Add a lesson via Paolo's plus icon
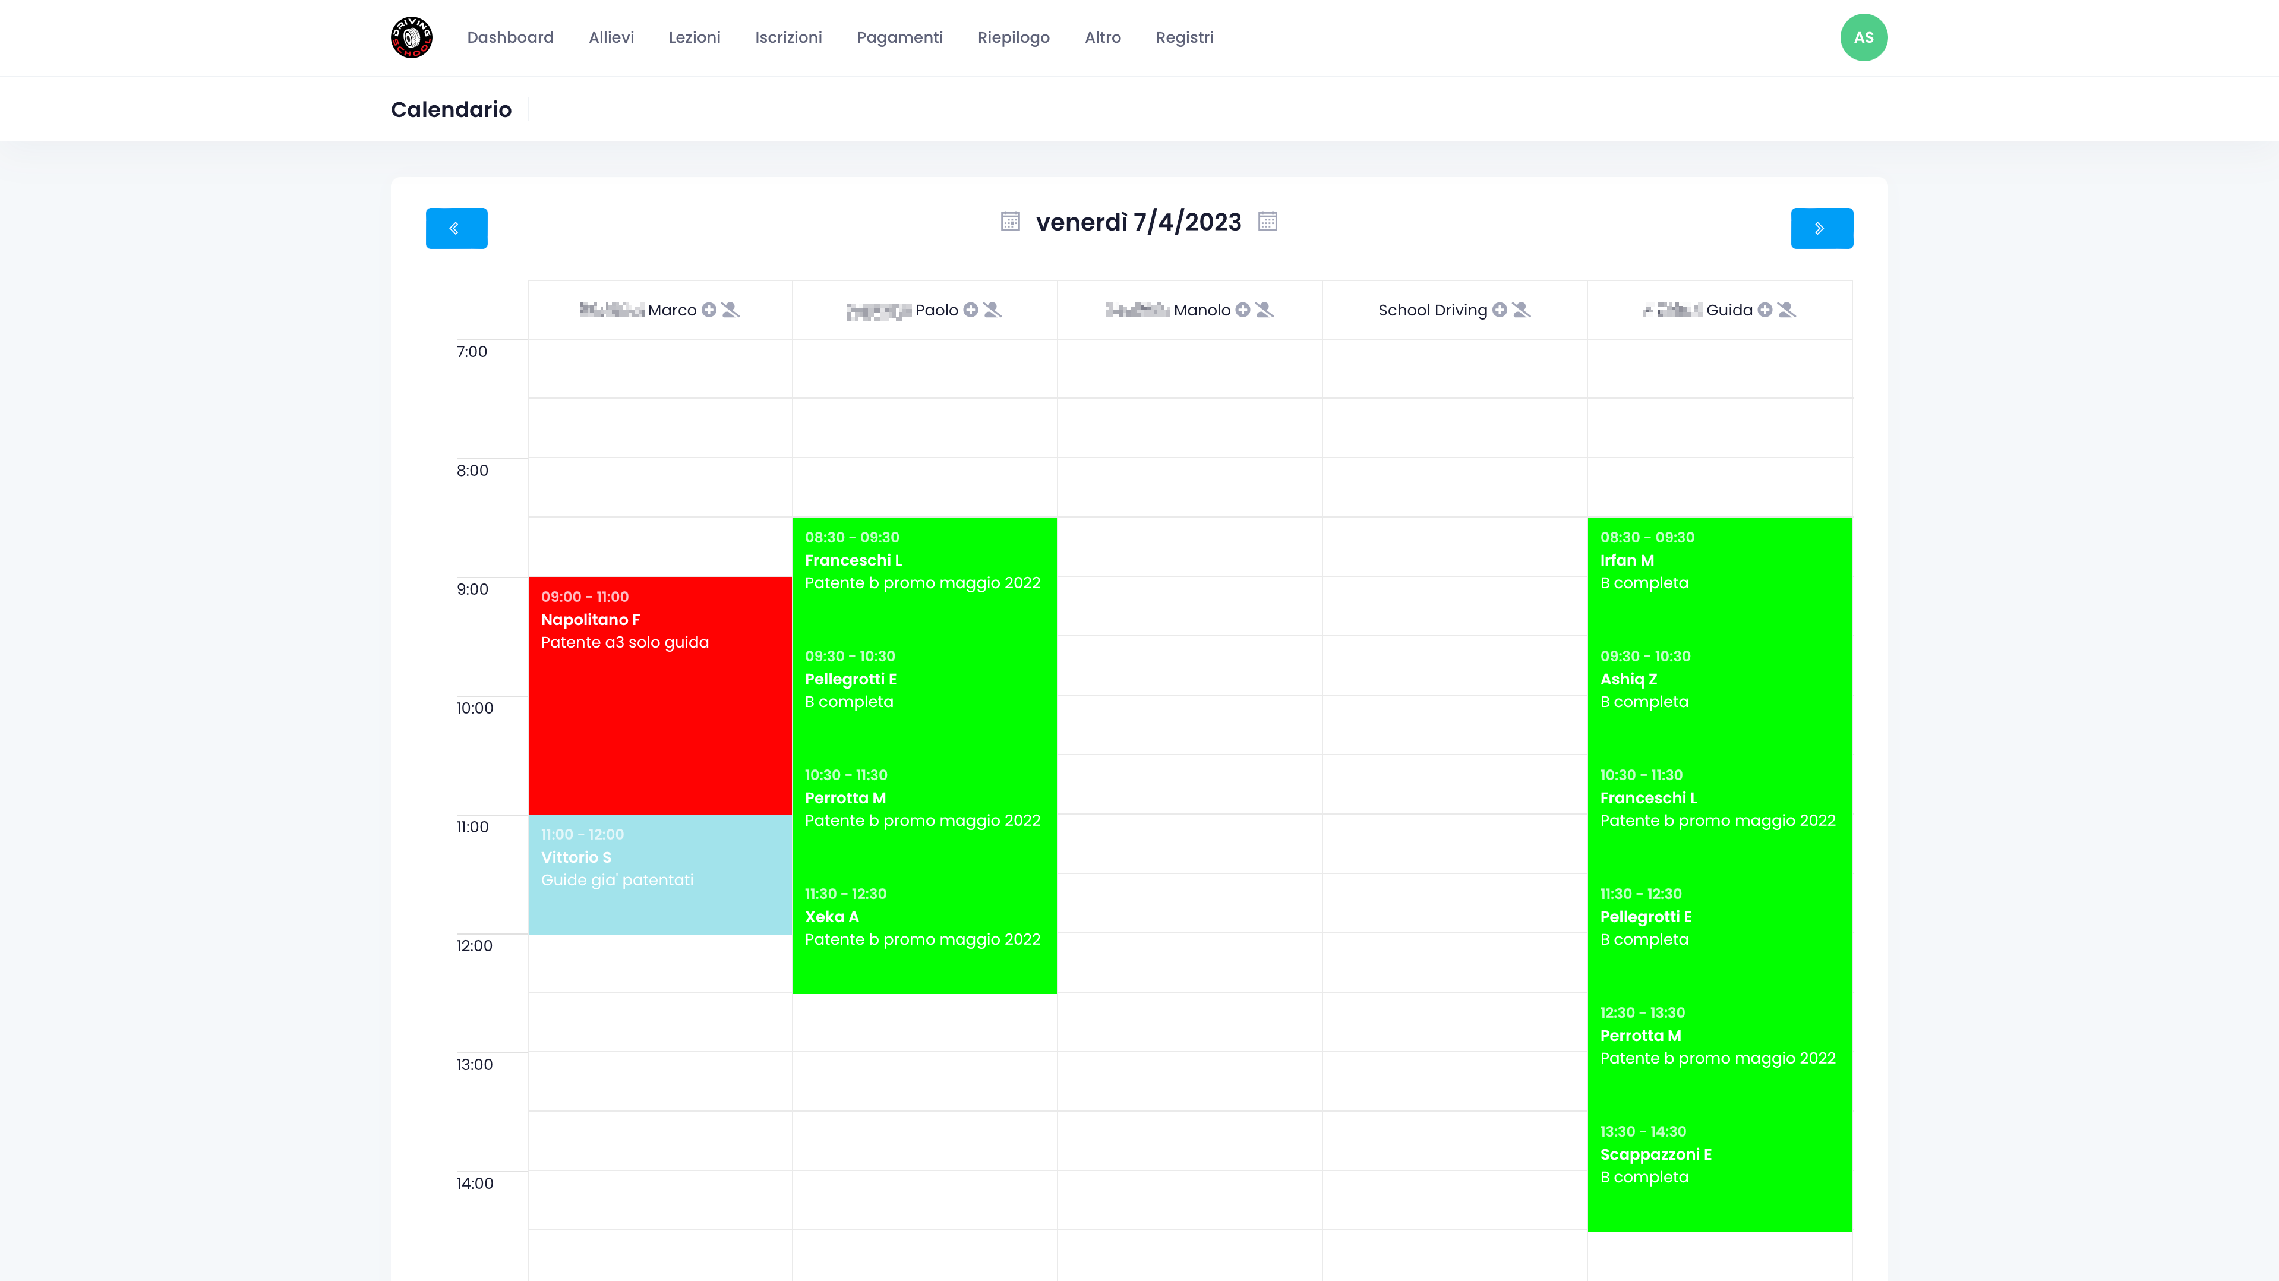This screenshot has height=1281, width=2279. (x=971, y=310)
